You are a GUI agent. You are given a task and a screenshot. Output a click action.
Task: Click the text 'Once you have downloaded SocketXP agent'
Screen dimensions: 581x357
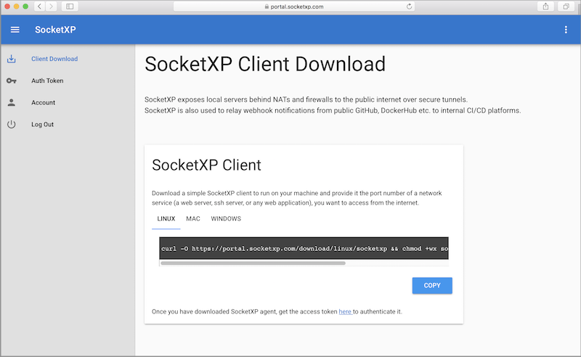214,312
